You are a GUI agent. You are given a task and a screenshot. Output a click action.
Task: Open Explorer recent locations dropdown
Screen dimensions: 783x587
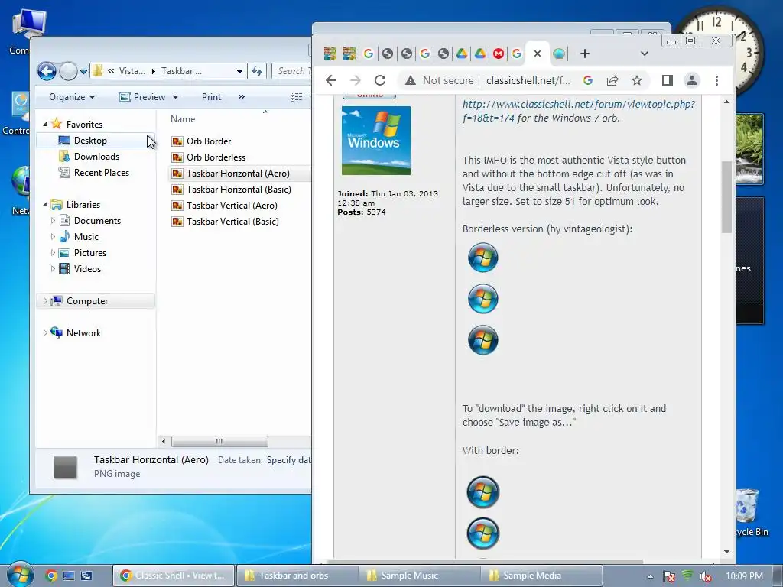(83, 72)
